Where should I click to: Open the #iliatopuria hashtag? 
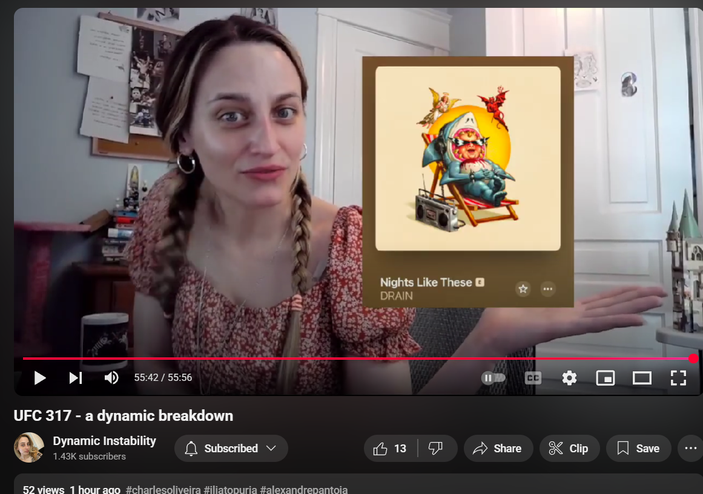231,490
